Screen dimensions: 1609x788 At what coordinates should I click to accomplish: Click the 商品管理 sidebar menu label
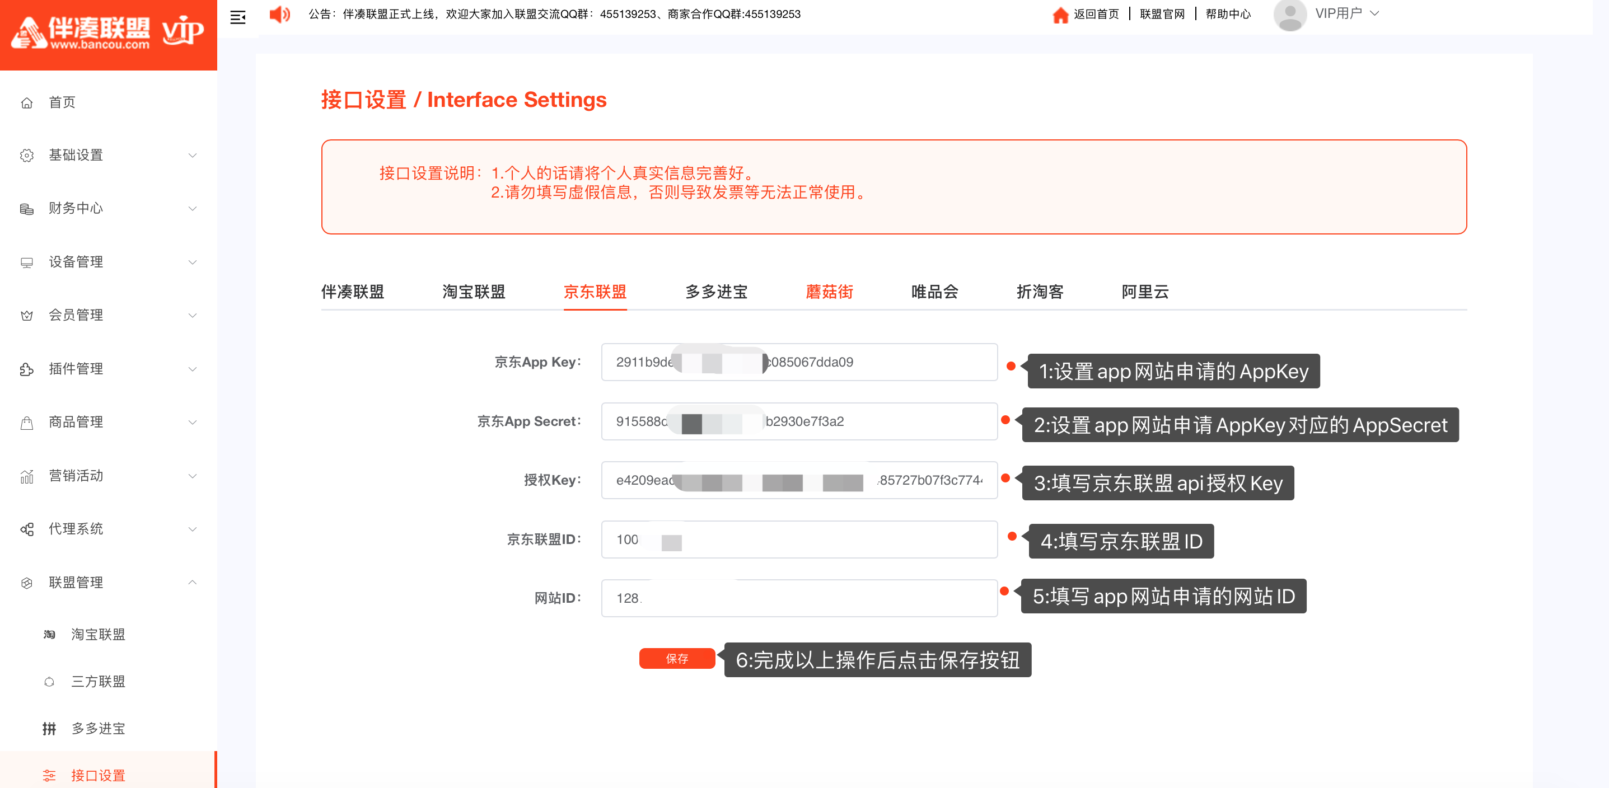click(x=76, y=423)
